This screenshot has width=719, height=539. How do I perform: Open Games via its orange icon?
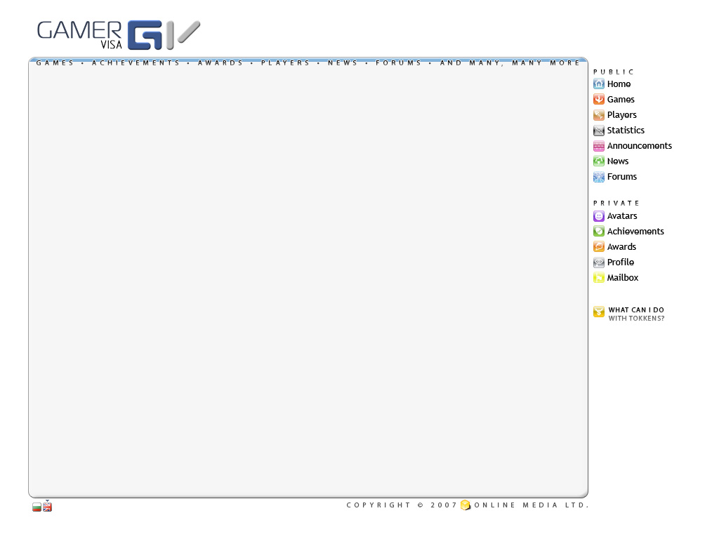click(x=598, y=100)
